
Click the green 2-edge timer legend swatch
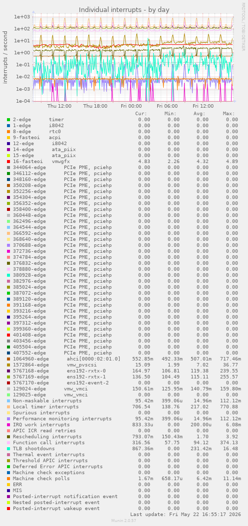[8, 120]
